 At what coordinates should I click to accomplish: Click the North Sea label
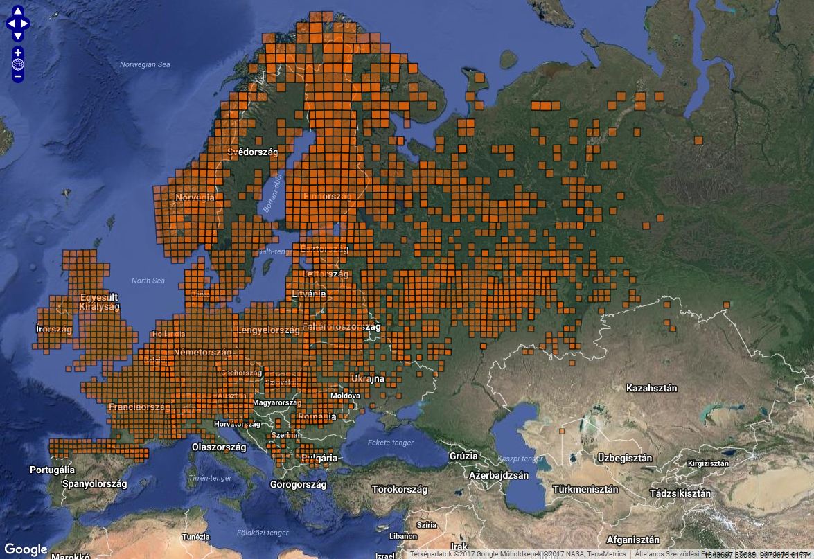[x=148, y=281]
